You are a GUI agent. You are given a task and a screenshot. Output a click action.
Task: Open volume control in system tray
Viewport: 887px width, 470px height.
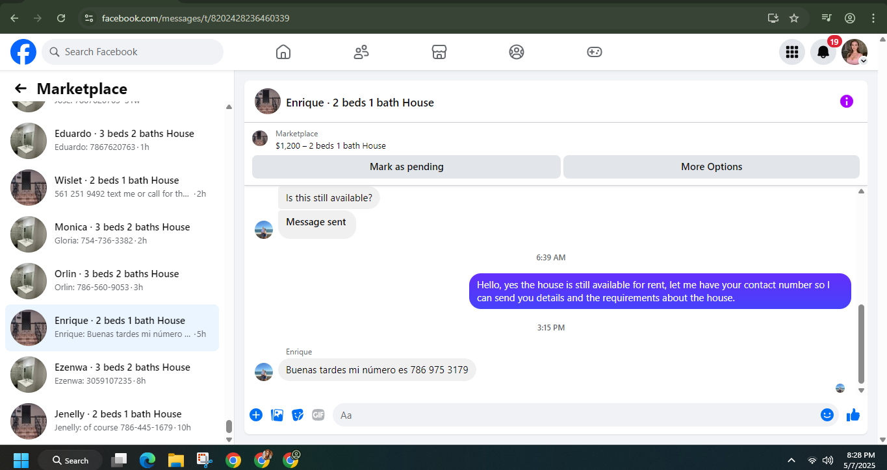click(828, 460)
